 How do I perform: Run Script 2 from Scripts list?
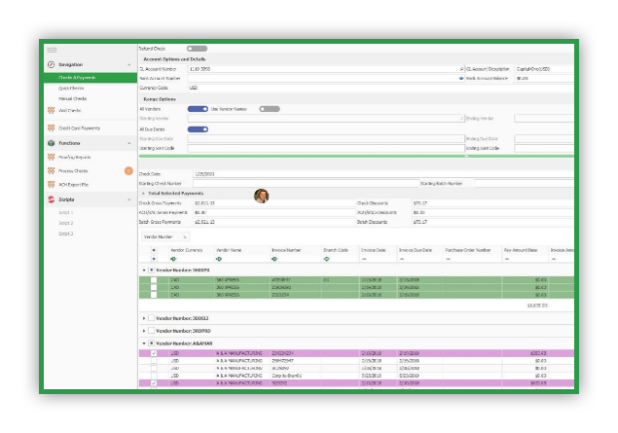pyautogui.click(x=66, y=223)
